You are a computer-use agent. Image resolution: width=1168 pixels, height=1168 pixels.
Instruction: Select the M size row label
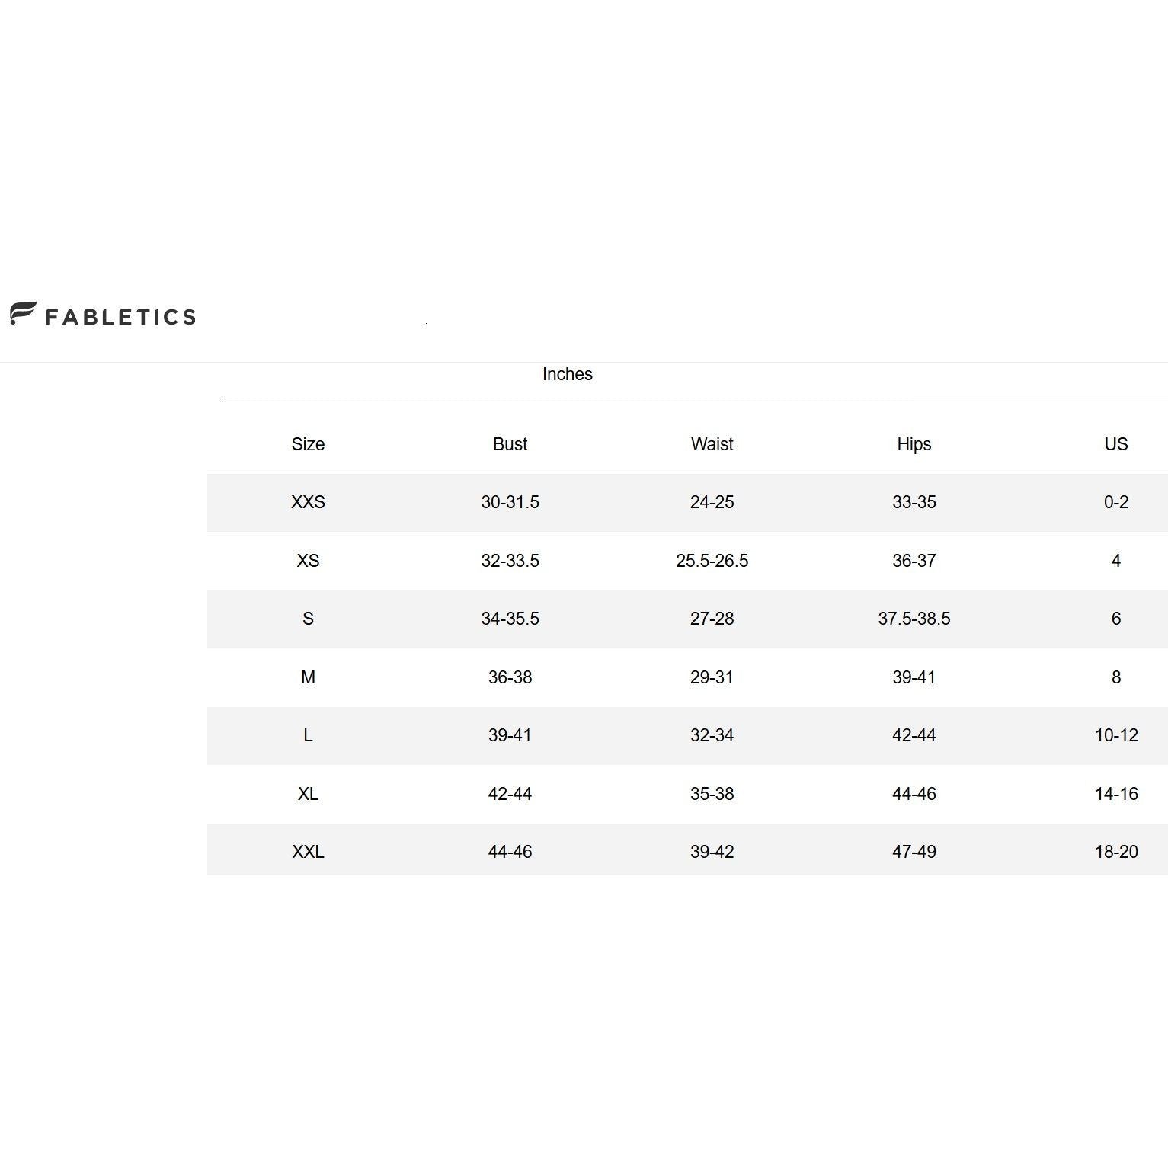point(308,677)
